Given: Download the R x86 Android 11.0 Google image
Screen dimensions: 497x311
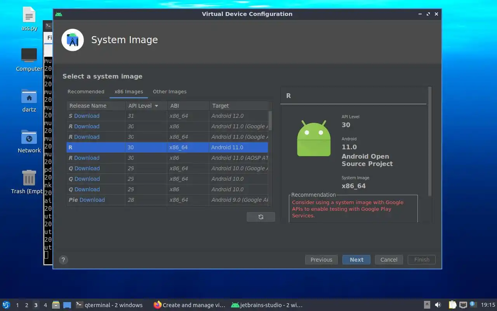Looking at the screenshot, I should click(x=87, y=126).
